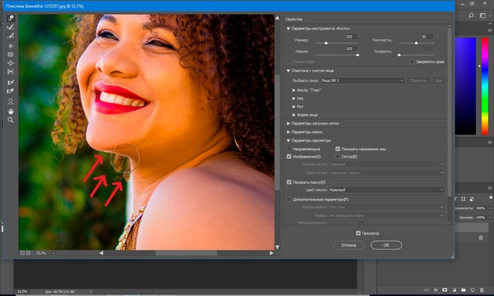Viewport: 494px width, 296px height.
Task: Click the rainbow hue strip in Color panel
Action: pos(485,86)
